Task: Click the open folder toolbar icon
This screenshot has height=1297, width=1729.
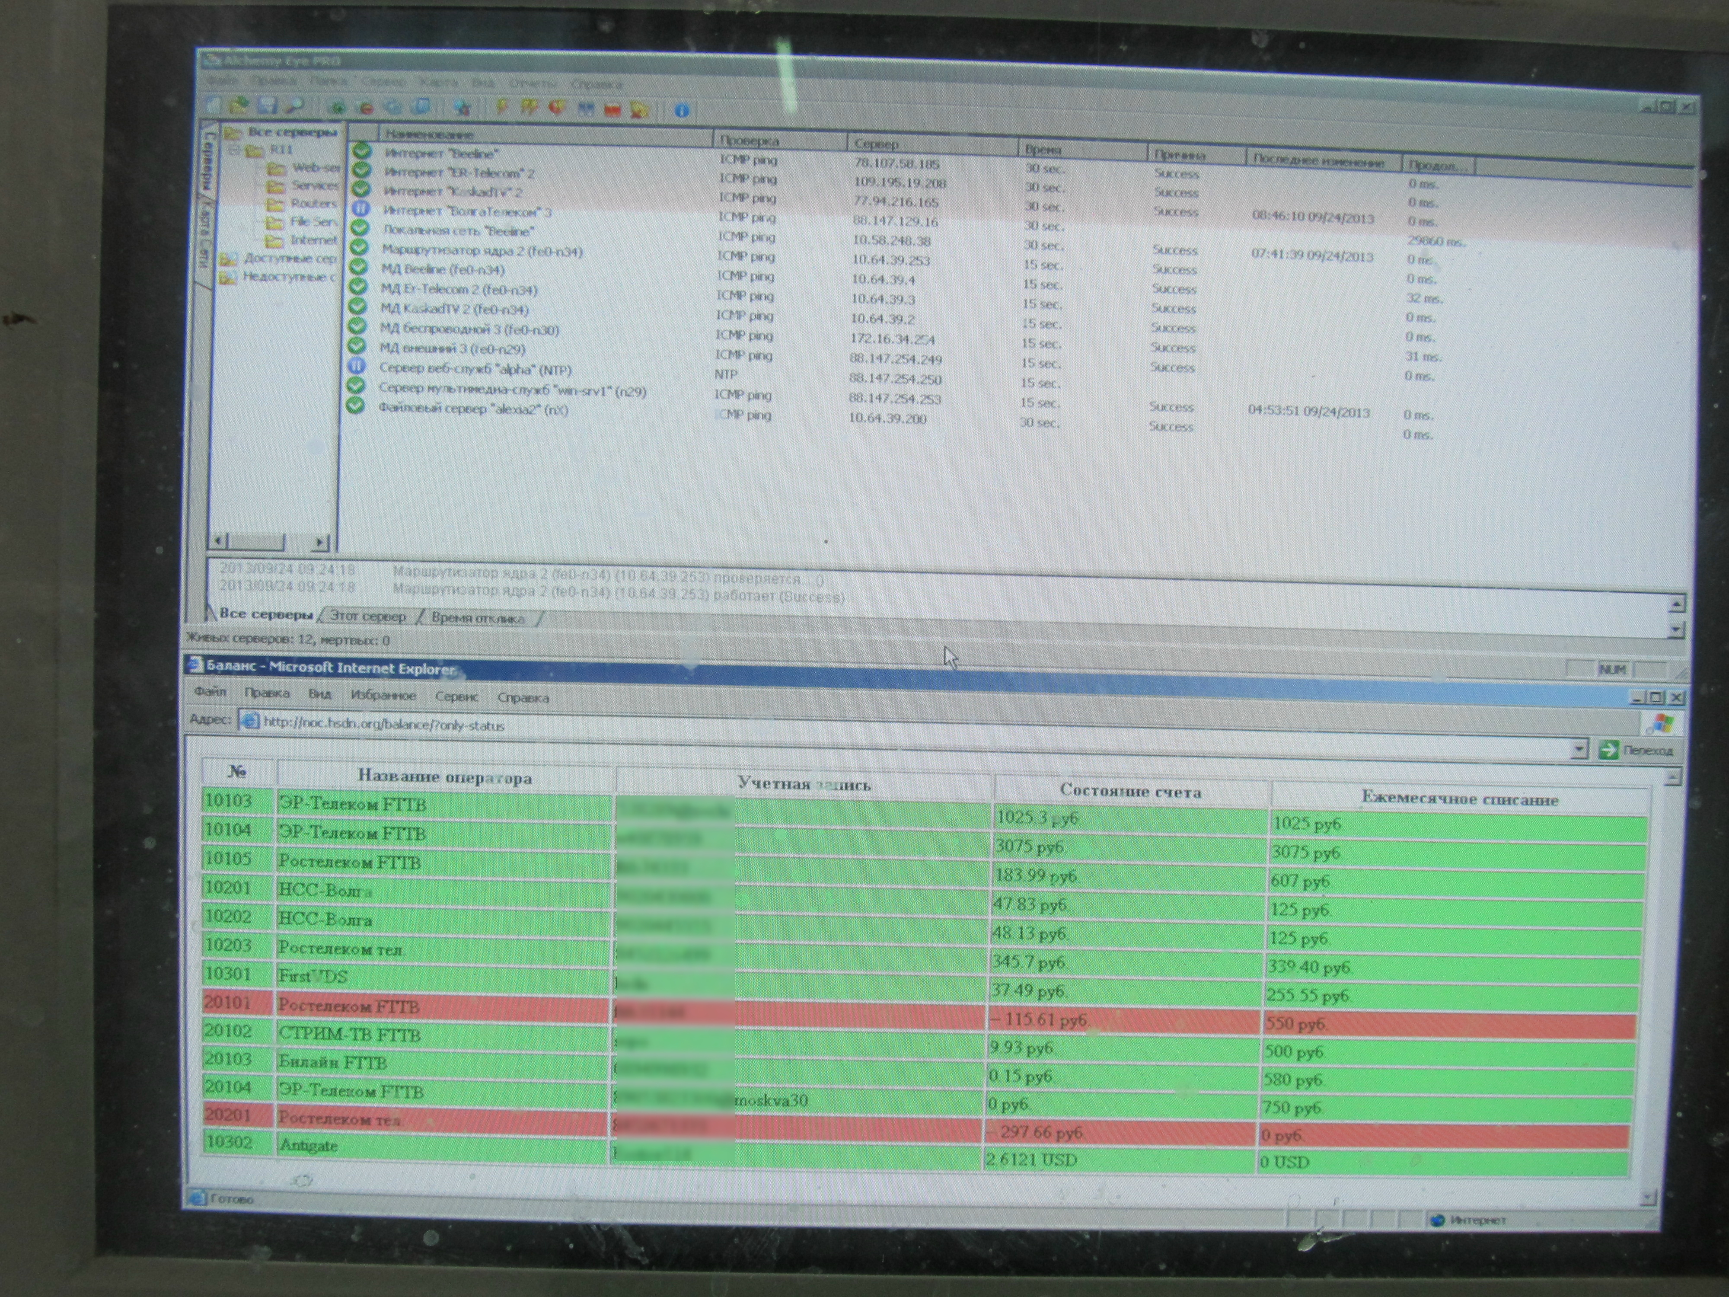Action: point(240,105)
